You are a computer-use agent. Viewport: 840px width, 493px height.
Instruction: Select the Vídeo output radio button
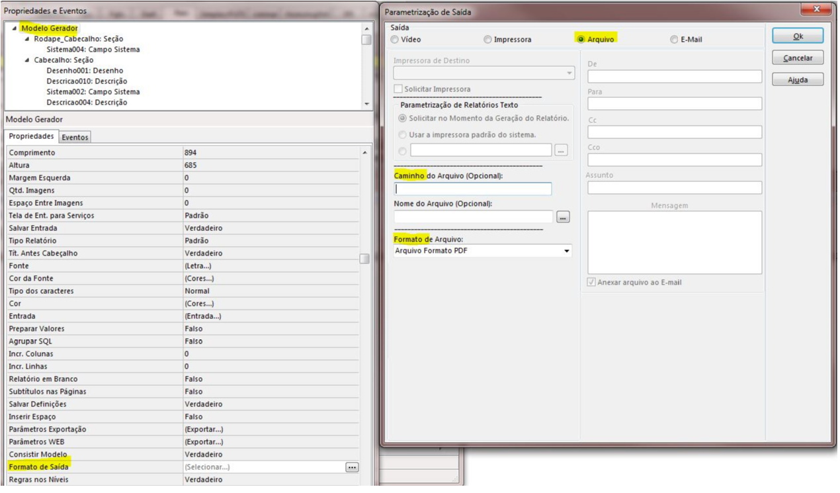tap(394, 40)
